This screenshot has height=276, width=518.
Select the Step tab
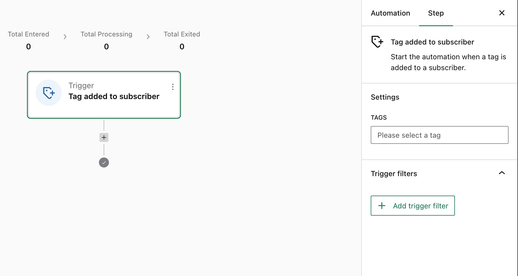pos(436,13)
